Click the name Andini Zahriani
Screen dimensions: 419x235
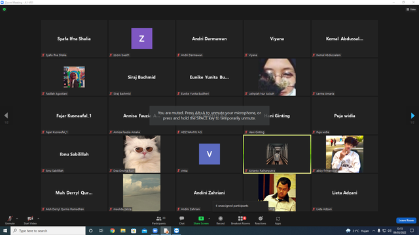(x=209, y=193)
